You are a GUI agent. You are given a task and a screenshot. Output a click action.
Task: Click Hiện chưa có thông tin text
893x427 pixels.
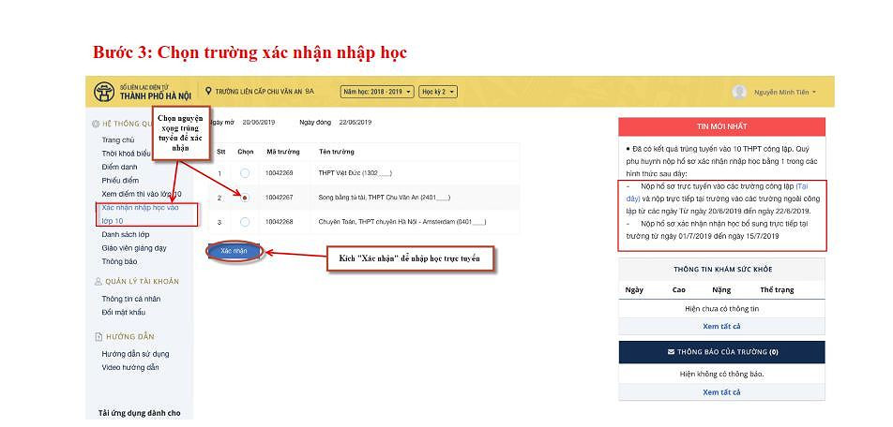tap(721, 309)
